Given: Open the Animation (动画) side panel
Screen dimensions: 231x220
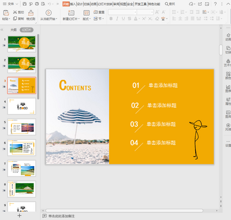Looking at the screenshot, I should (228, 37).
